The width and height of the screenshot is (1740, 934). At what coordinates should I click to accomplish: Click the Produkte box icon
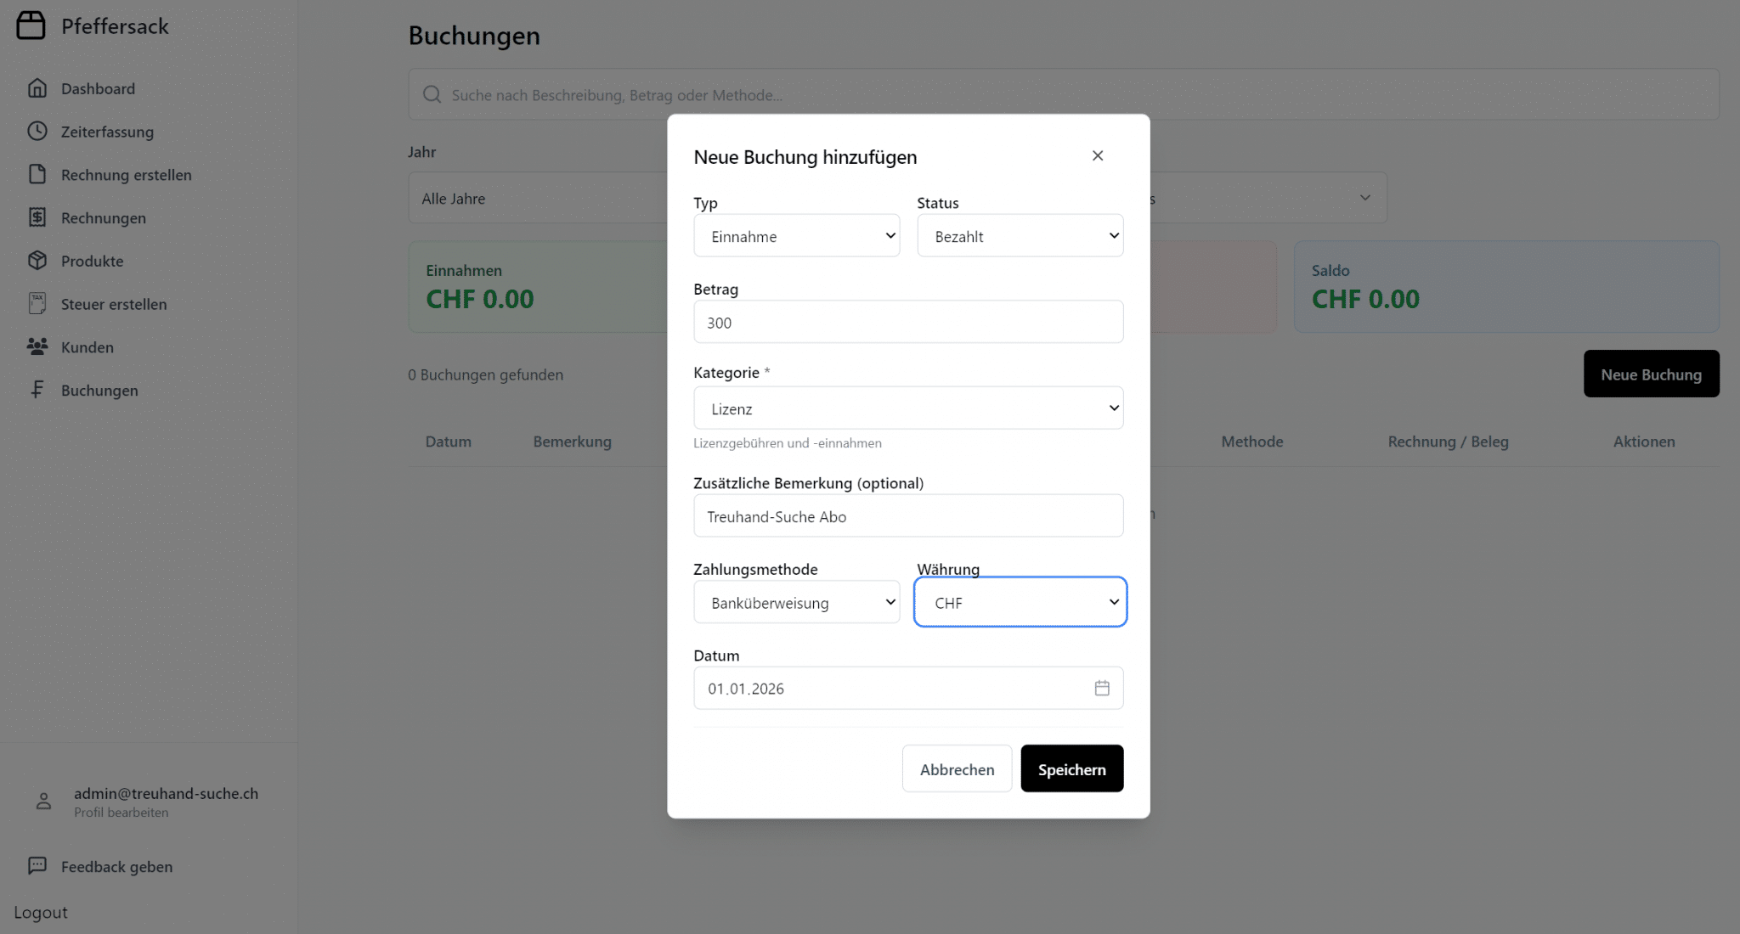click(x=37, y=261)
